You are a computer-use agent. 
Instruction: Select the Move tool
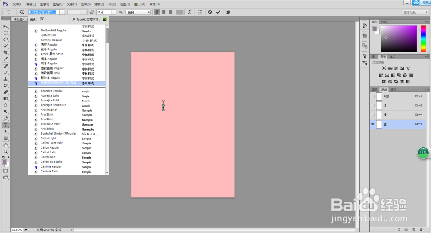[x=6, y=27]
